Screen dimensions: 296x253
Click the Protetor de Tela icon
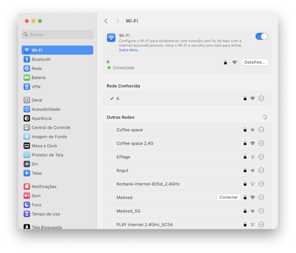tap(27, 155)
